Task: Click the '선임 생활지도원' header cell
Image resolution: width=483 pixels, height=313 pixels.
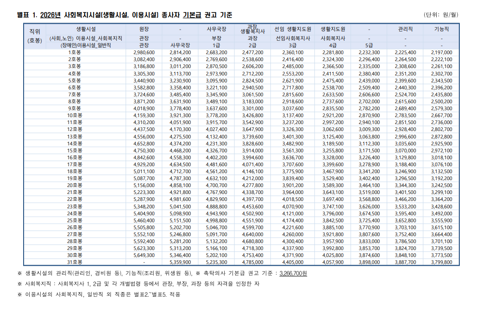Action: (293, 29)
